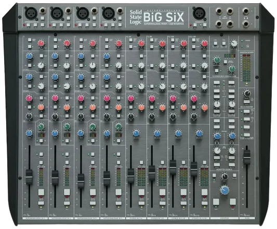Click the channel 2 XLR input connector
This screenshot has height=229, width=277.
(x=57, y=14)
